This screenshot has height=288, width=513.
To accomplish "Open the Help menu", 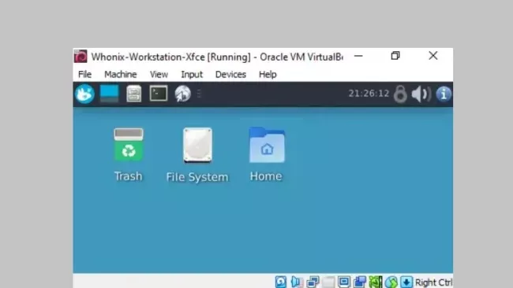I will 268,75.
